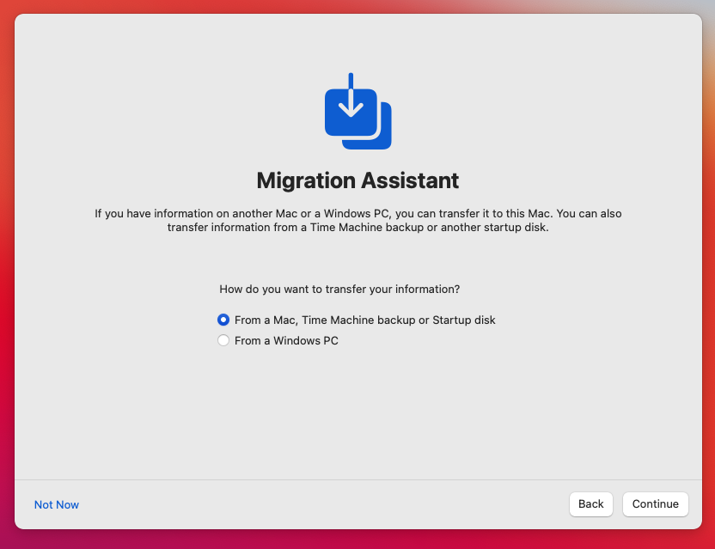Viewport: 715px width, 549px height.
Task: Click the 'If you have information on another Mac' paragraph
Action: pyautogui.click(x=358, y=220)
